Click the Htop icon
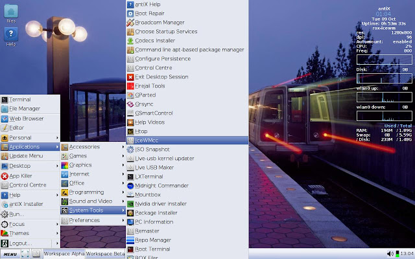The image size is (415, 259). 130,131
